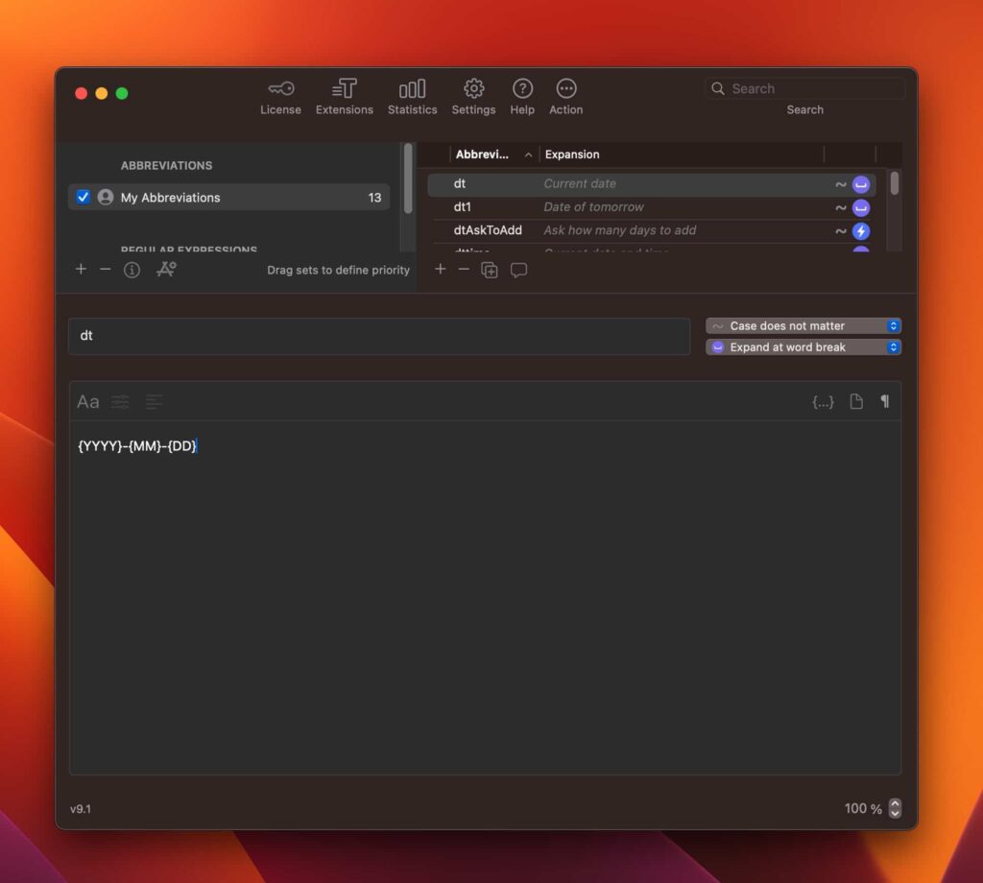Screen dimensions: 983x883
Task: Duplicate the selected abbreviation
Action: tap(490, 271)
